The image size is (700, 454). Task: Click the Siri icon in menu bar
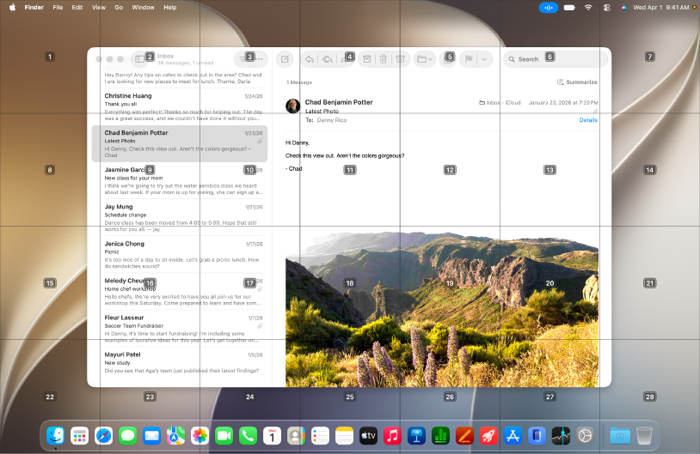click(x=623, y=7)
